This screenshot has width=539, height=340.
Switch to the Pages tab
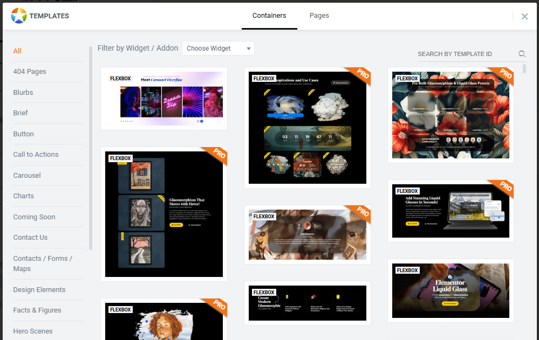[x=319, y=16]
